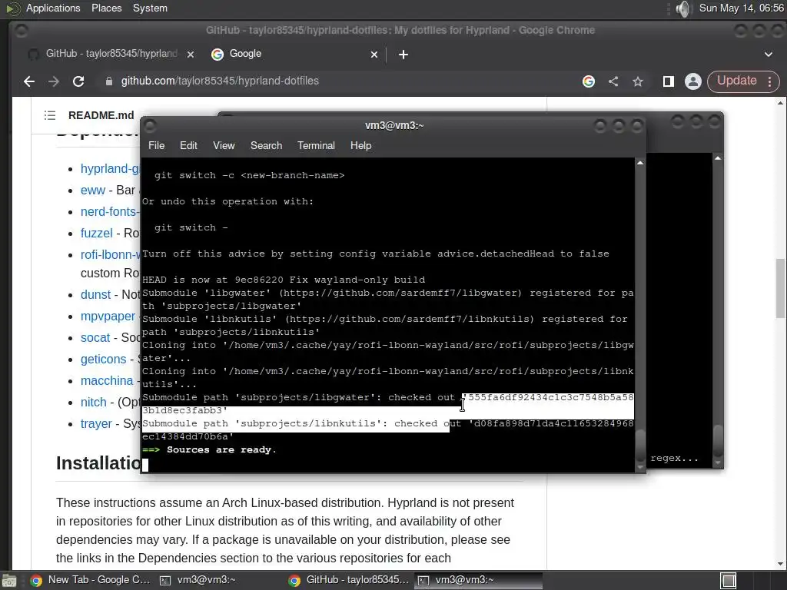Screen dimensions: 787x590
Task: Open terminal File menu
Action: [156, 145]
